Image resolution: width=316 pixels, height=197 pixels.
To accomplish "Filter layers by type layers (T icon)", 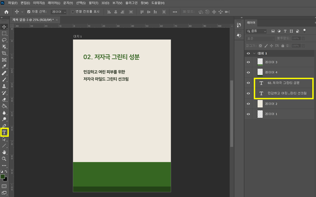I will pyautogui.click(x=285, y=31).
